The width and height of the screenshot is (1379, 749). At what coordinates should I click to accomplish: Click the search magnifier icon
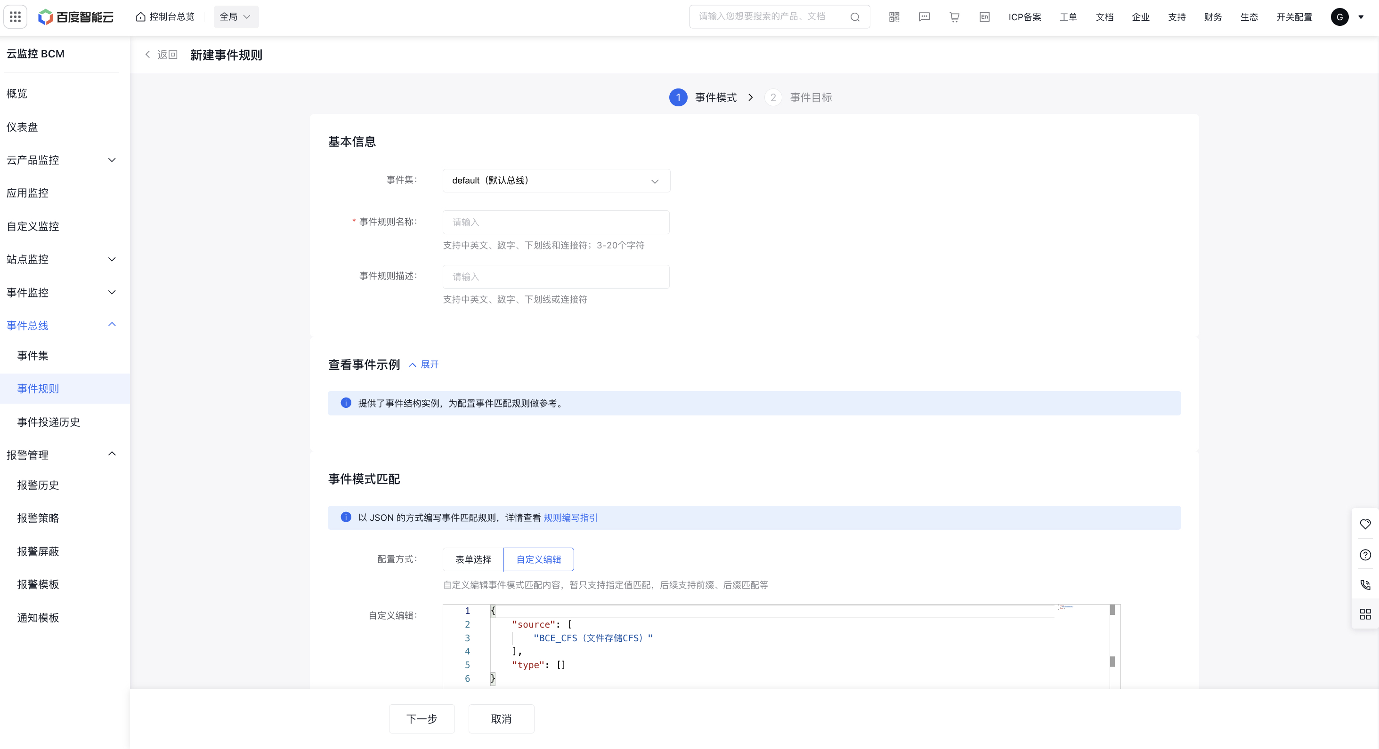click(855, 17)
